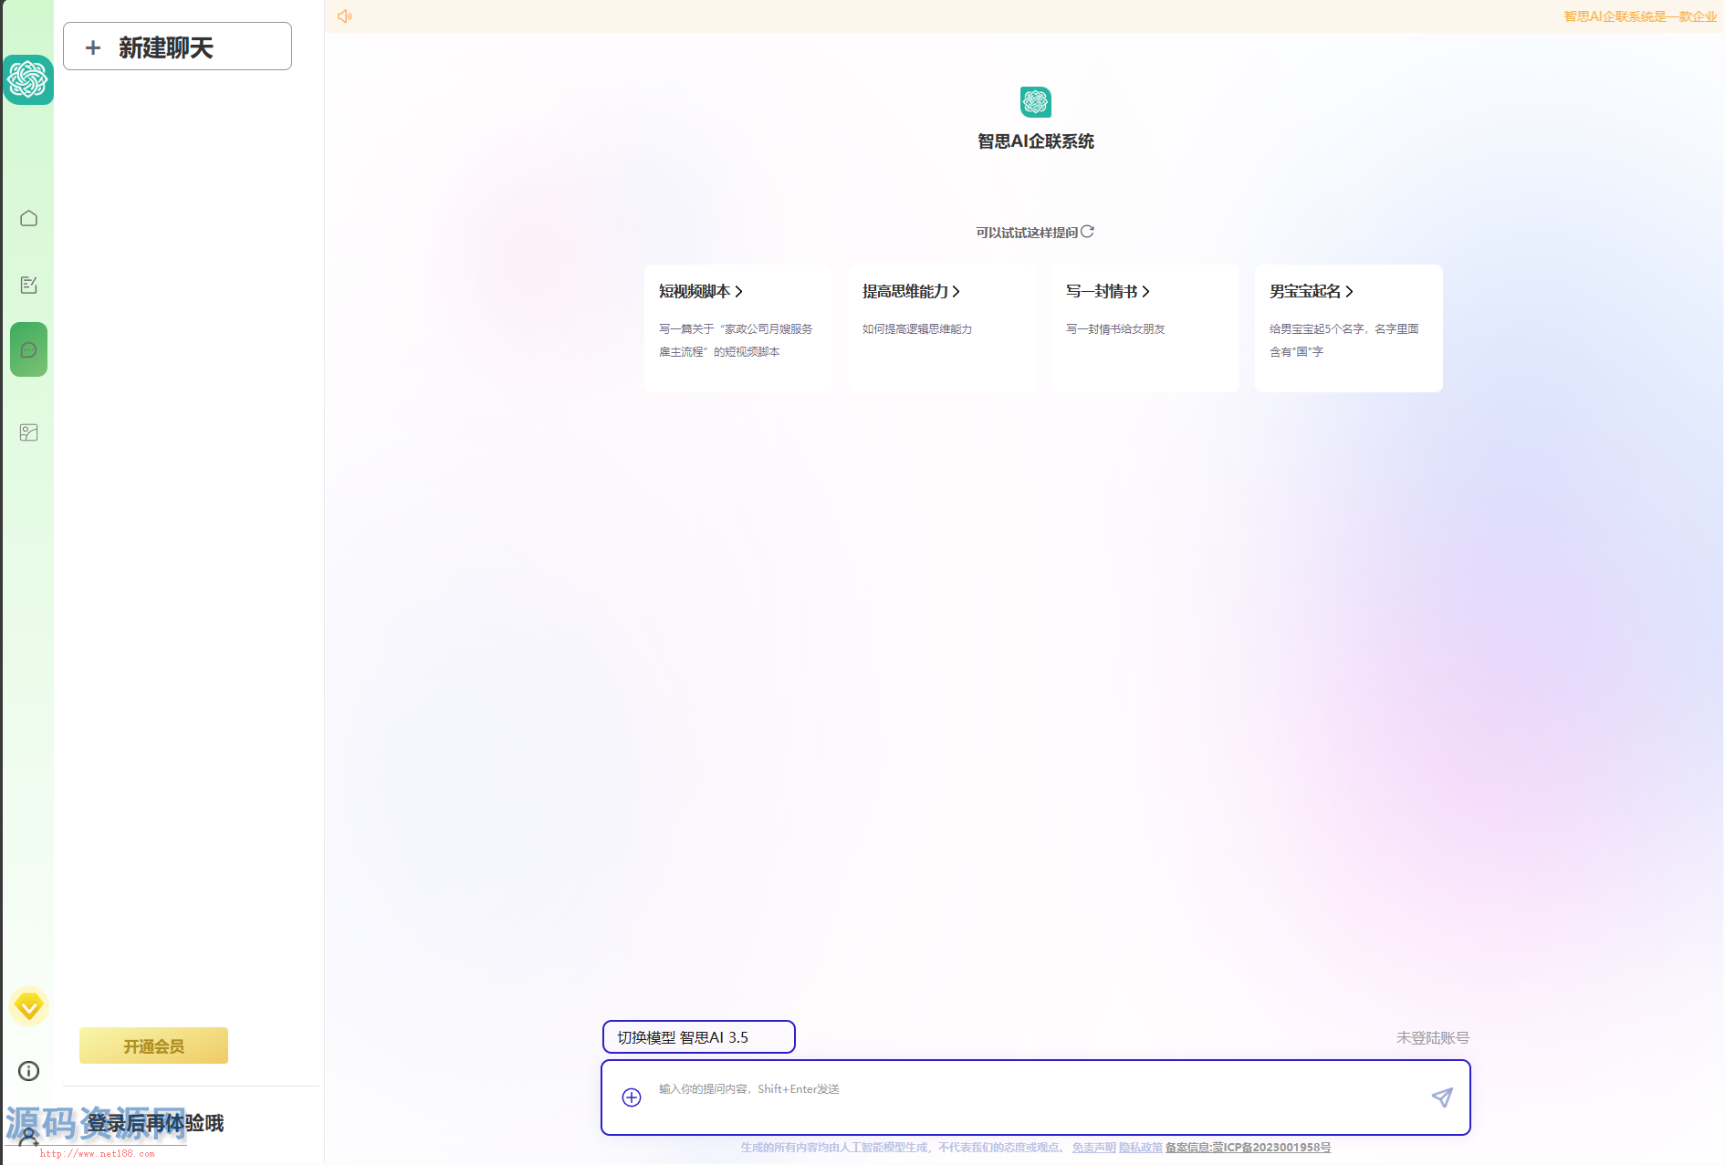Select the chat bubble icon in the sidebar
The height and width of the screenshot is (1165, 1725).
point(28,349)
